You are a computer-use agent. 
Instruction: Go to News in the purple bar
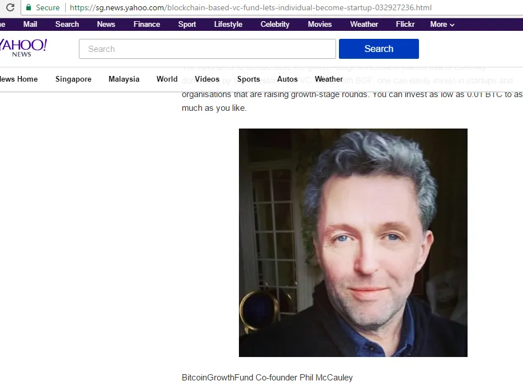tap(106, 25)
